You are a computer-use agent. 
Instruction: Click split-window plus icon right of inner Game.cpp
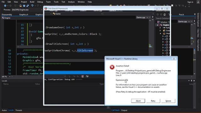pyautogui.click(x=153, y=17)
